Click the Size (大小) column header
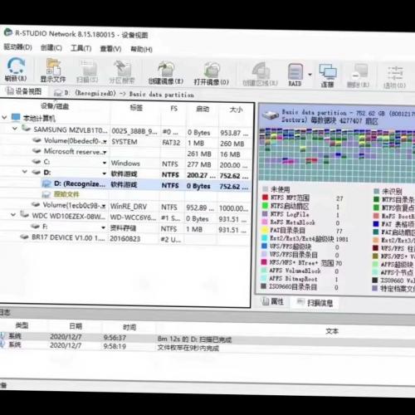Viewport: 415px width, 415px height. pyautogui.click(x=236, y=110)
